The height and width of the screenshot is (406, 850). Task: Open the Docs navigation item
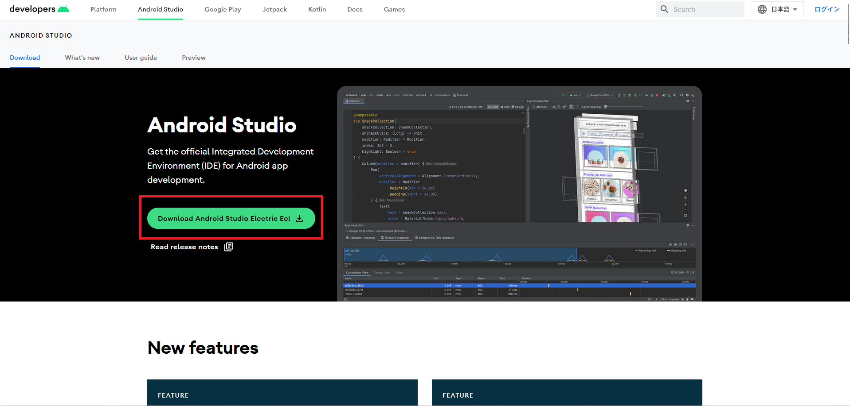355,9
